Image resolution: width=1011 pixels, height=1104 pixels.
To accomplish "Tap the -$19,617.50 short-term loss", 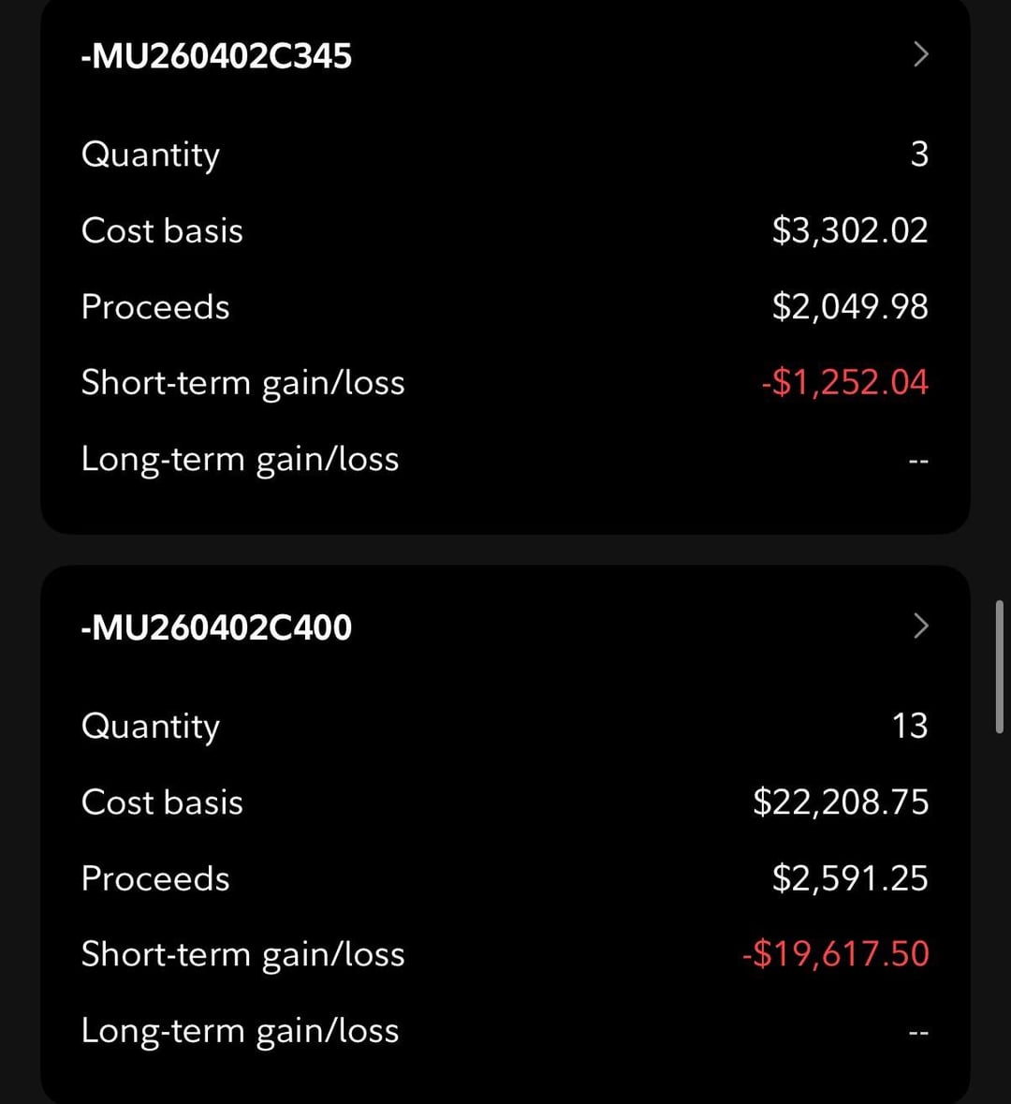I will point(835,954).
